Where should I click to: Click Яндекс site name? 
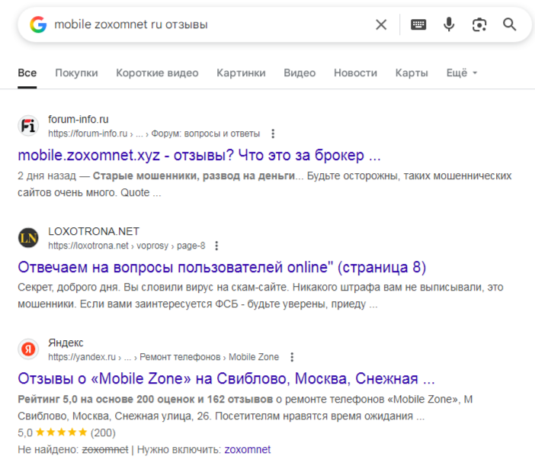[66, 342]
